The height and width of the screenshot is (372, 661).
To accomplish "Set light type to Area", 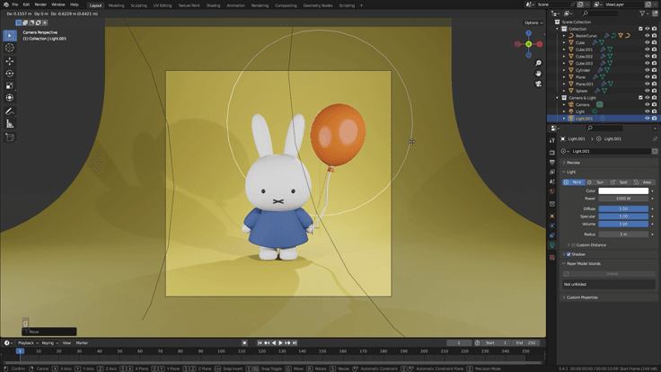I will (643, 182).
